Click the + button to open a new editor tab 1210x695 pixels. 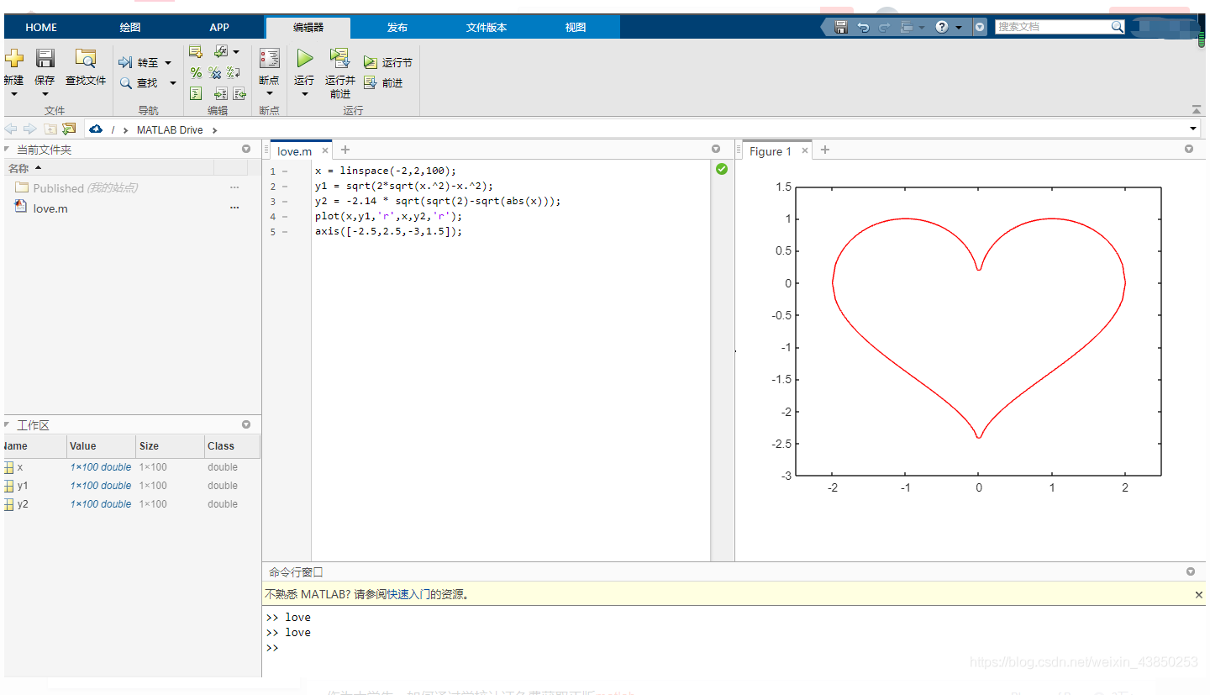(x=345, y=150)
